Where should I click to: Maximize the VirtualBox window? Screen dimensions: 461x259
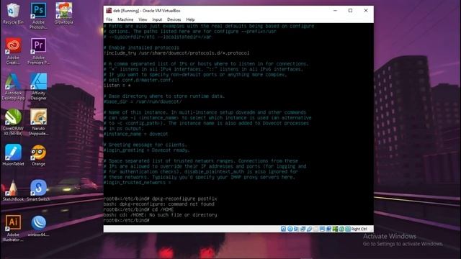click(350, 11)
